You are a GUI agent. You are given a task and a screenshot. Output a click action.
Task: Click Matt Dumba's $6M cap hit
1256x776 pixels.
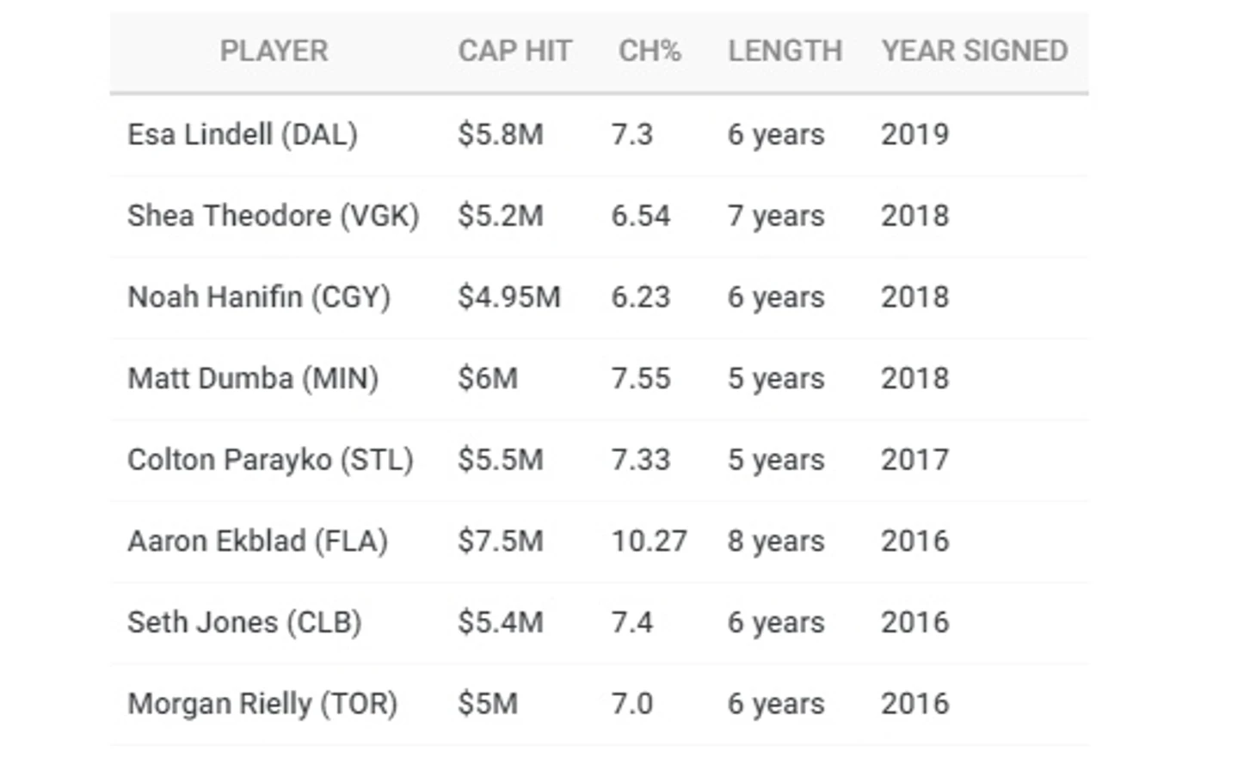tap(488, 378)
